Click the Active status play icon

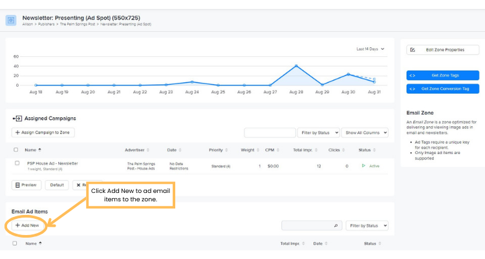(363, 166)
